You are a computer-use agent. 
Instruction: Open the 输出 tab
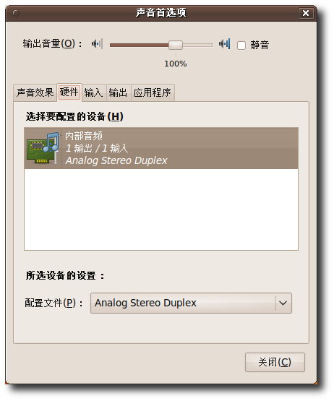[119, 92]
